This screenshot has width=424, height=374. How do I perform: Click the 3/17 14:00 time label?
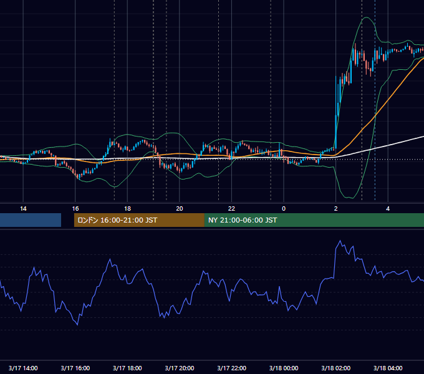click(x=23, y=368)
